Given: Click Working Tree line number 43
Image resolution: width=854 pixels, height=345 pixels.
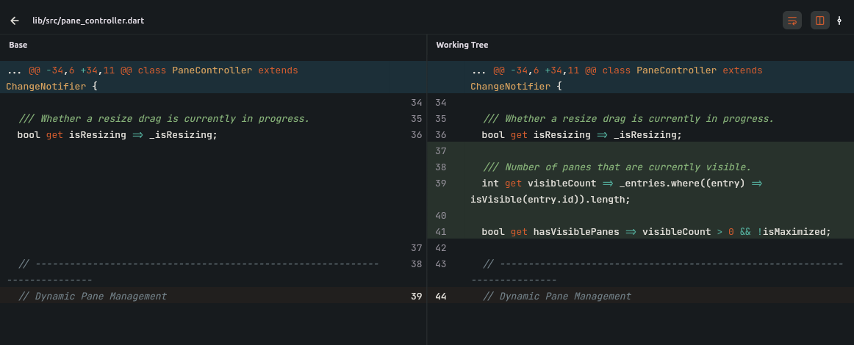Looking at the screenshot, I should pos(441,264).
